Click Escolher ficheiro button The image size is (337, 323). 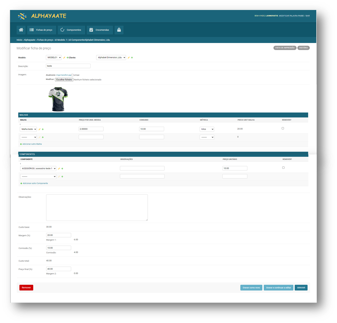pos(64,80)
